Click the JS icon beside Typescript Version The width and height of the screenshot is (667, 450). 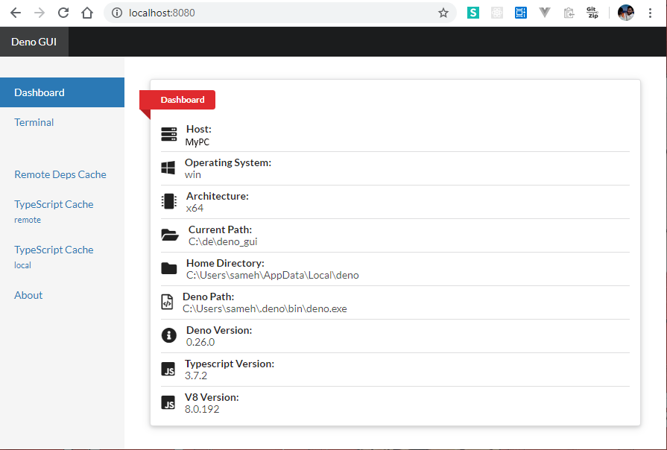168,369
